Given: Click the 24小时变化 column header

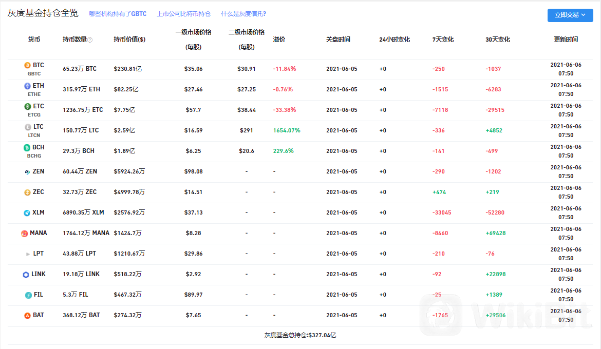Looking at the screenshot, I should pos(395,40).
